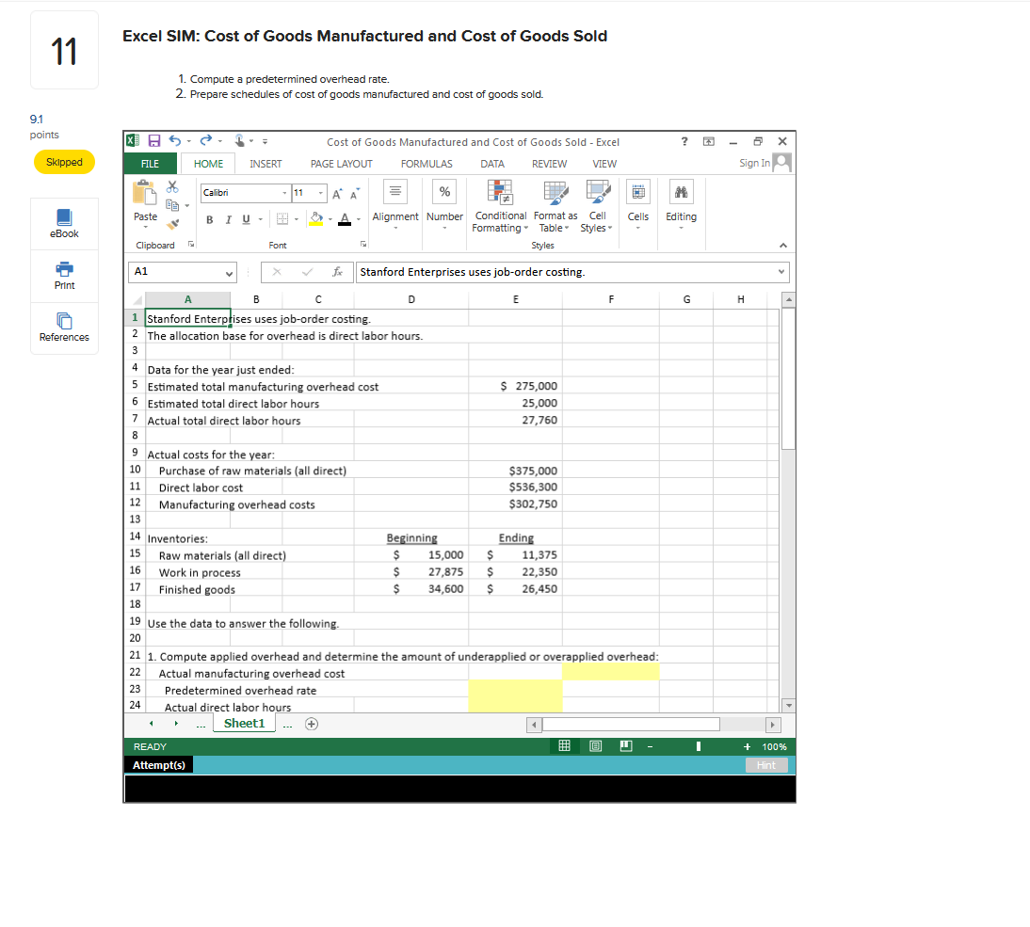Viewport: 1030px width, 927px height.
Task: Open the Font dialog launcher
Action: pyautogui.click(x=363, y=245)
